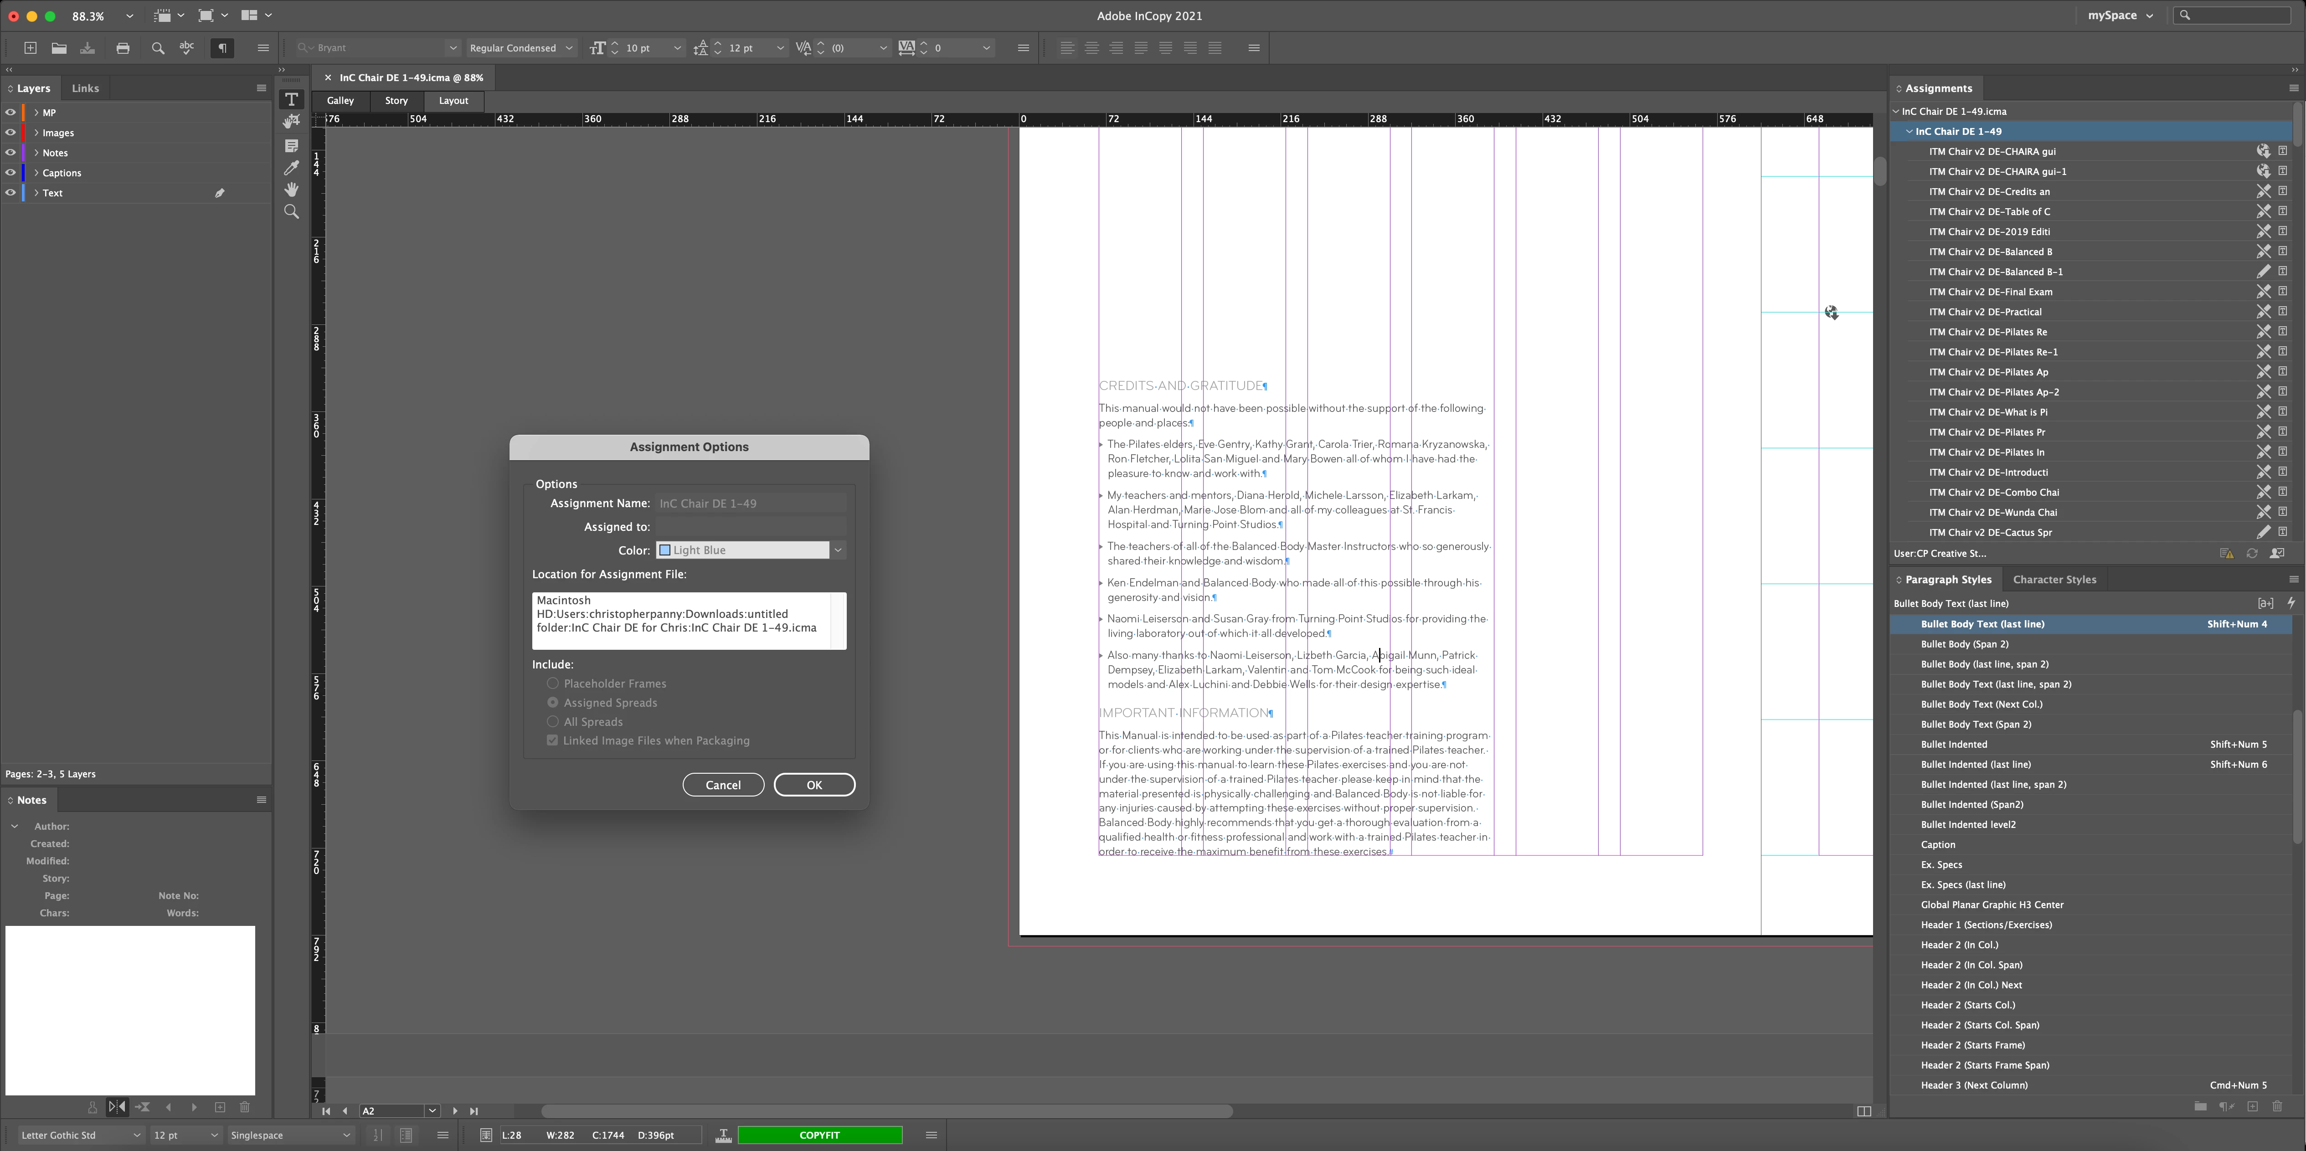This screenshot has height=1151, width=2306.
Task: Click the Print icon in toolbar
Action: click(x=123, y=48)
